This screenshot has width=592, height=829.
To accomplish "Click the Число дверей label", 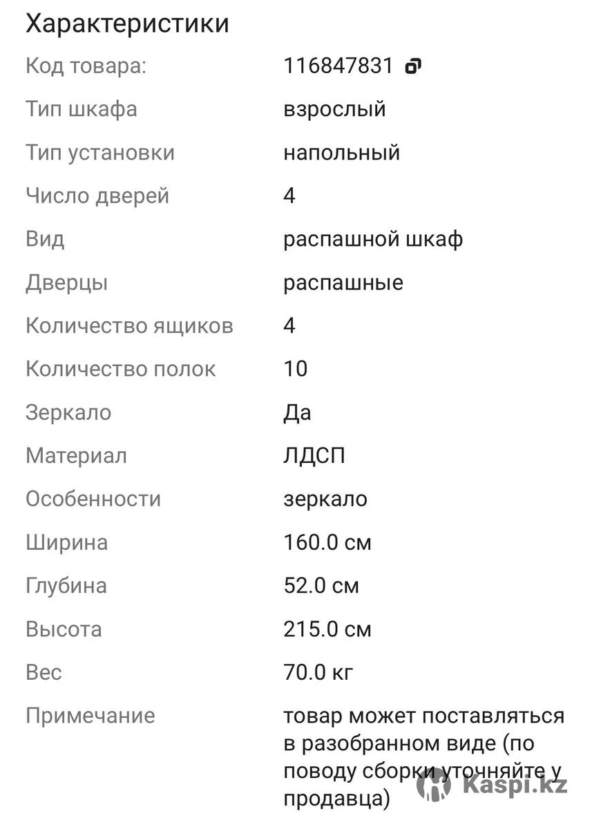I will (x=97, y=196).
